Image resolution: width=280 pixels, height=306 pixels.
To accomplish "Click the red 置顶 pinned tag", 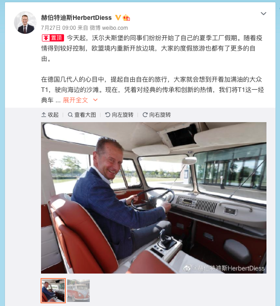I will click(x=53, y=38).
